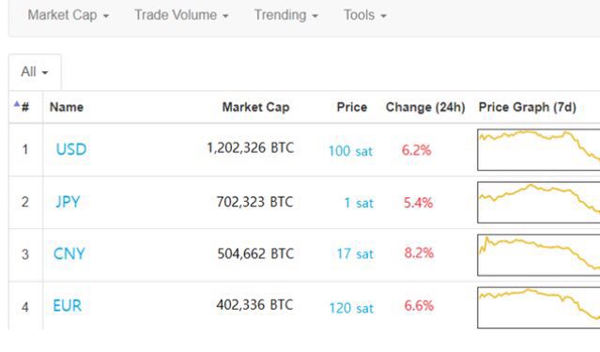Sort table by Name column

[x=67, y=107]
